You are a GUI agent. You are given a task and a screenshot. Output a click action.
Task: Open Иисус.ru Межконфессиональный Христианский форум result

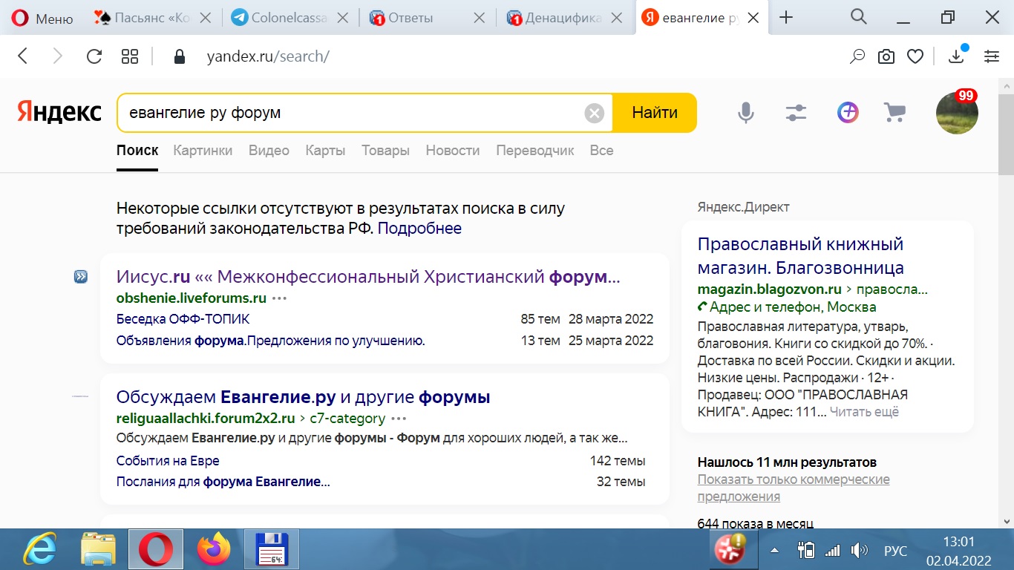(x=368, y=278)
